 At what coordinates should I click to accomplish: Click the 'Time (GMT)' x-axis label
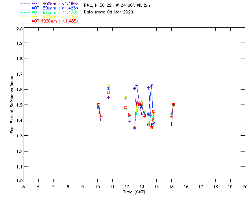tap(134, 192)
